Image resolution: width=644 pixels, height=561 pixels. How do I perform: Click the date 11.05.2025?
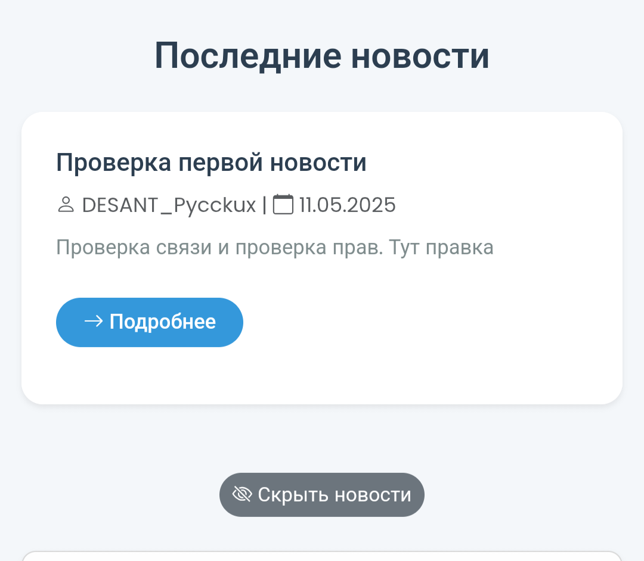coord(348,205)
